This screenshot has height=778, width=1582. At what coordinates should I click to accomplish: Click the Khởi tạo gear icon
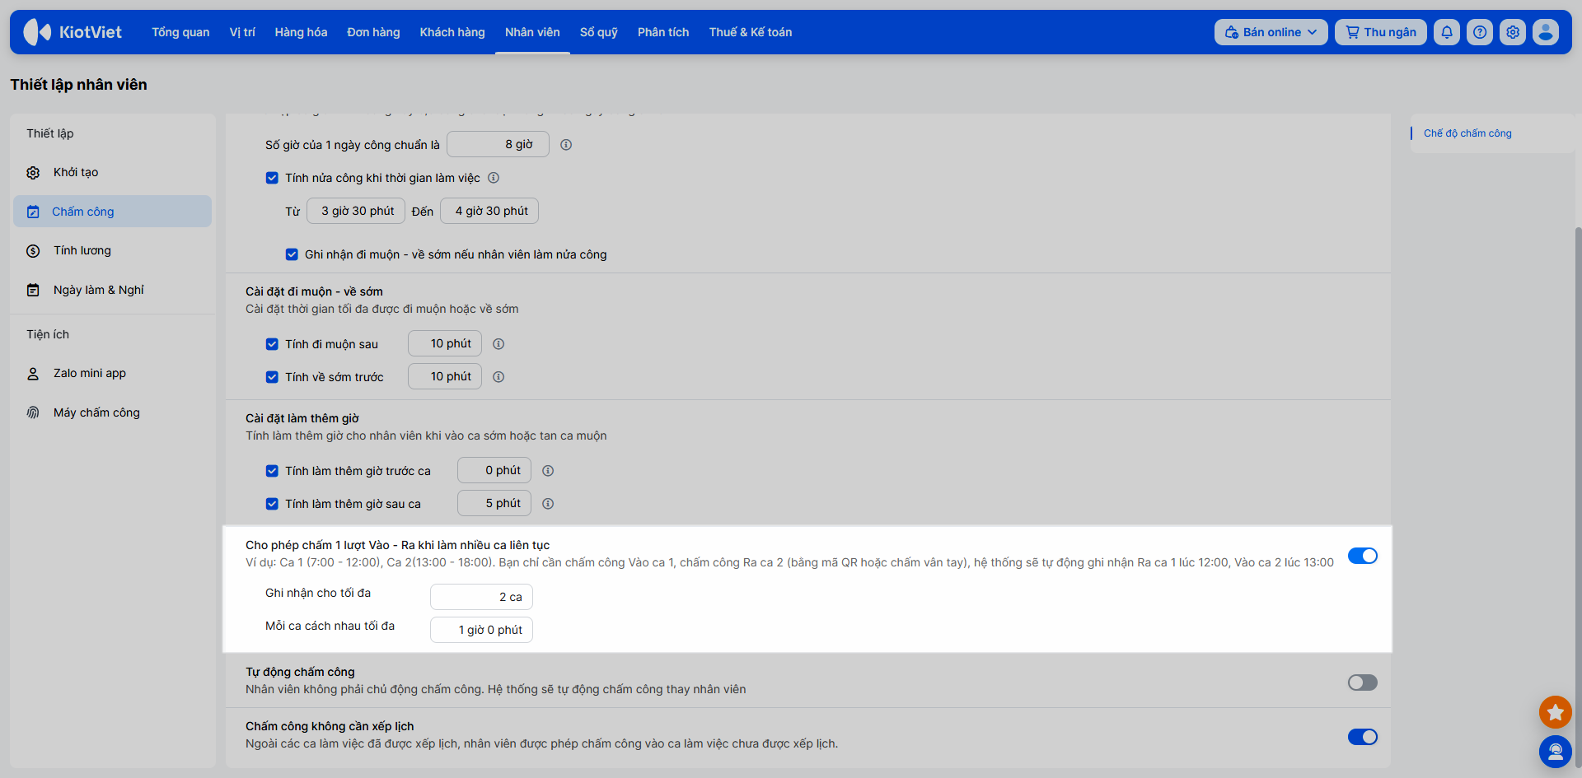pos(33,173)
